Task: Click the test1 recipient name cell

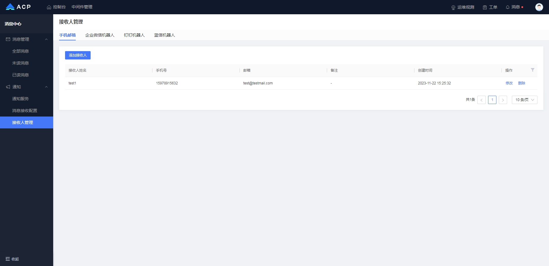Action: coord(72,83)
